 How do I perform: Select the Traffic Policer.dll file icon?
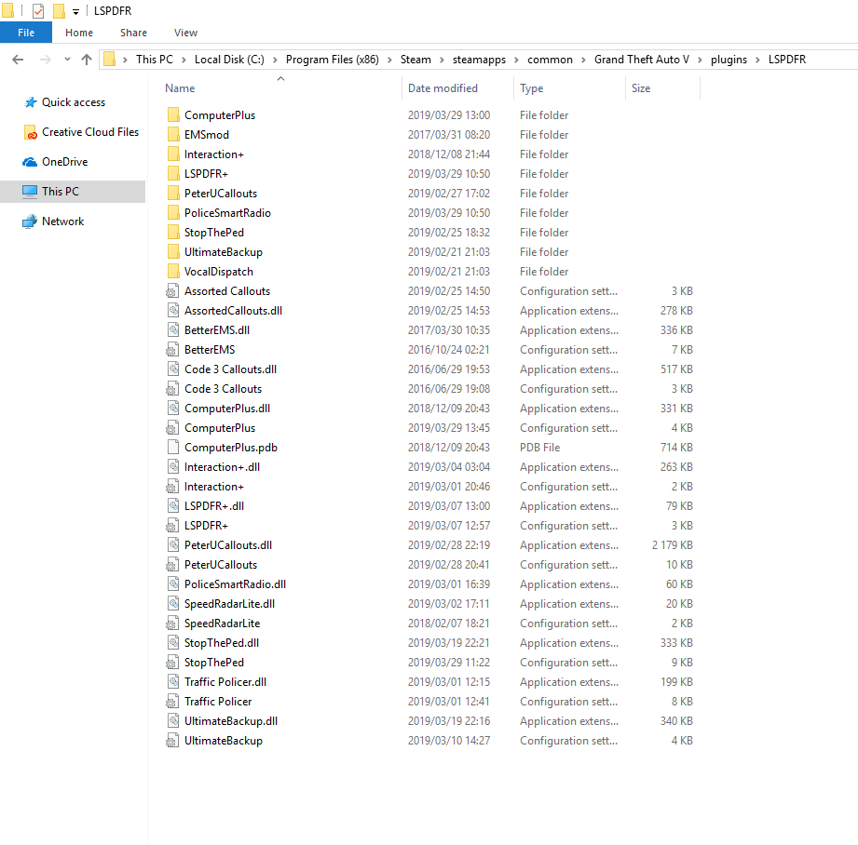click(173, 681)
